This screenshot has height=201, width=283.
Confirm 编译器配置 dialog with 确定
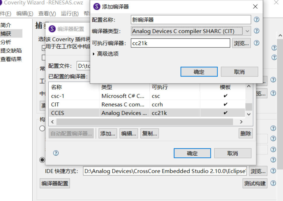(x=192, y=153)
